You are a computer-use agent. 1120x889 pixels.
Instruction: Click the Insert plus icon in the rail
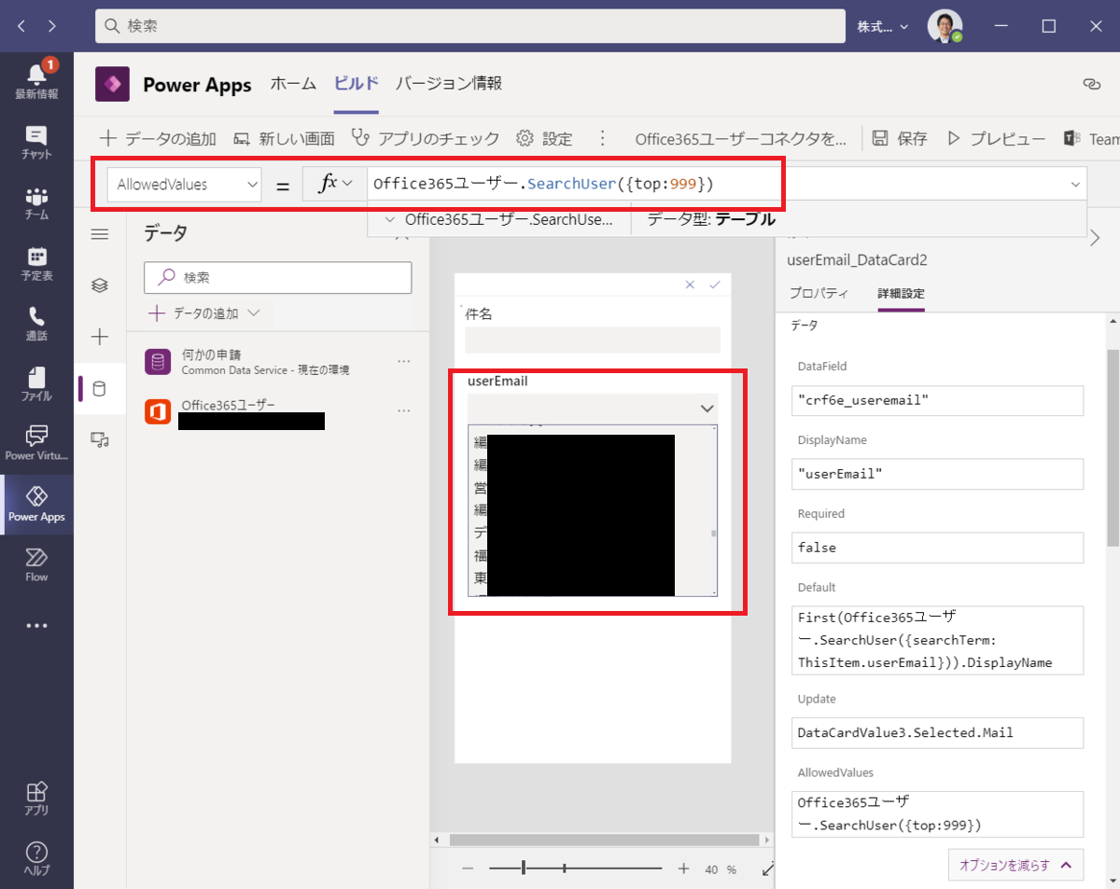point(100,337)
